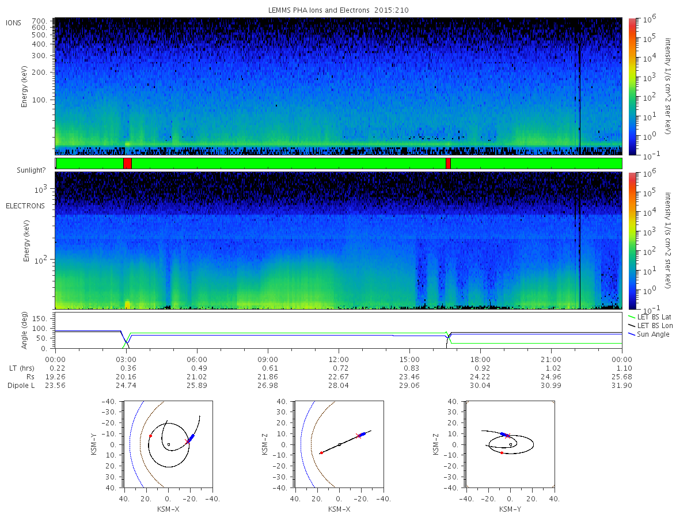Click the "Dipole L" row label

click(x=21, y=385)
